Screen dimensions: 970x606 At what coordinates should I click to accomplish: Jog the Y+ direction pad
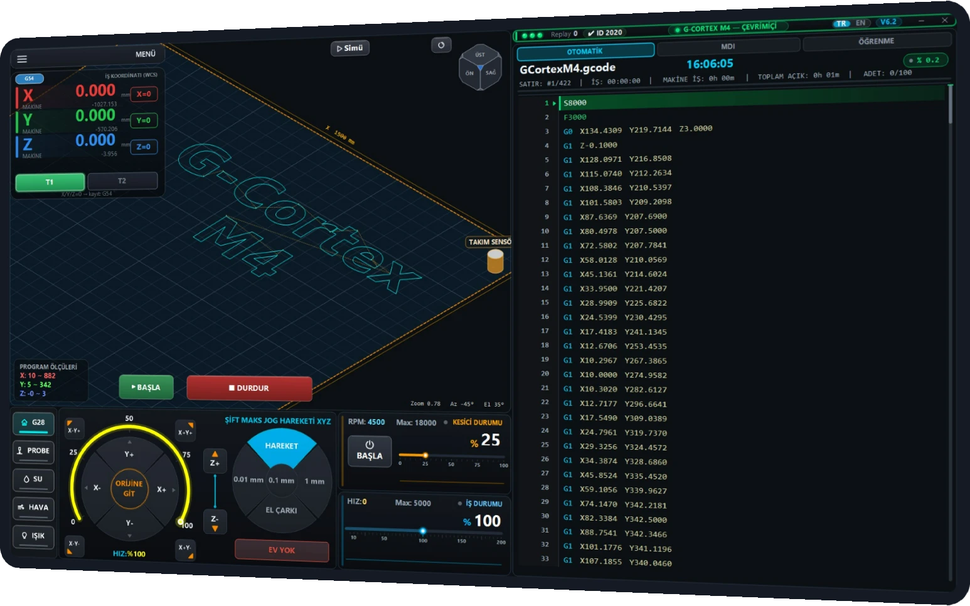pos(129,453)
